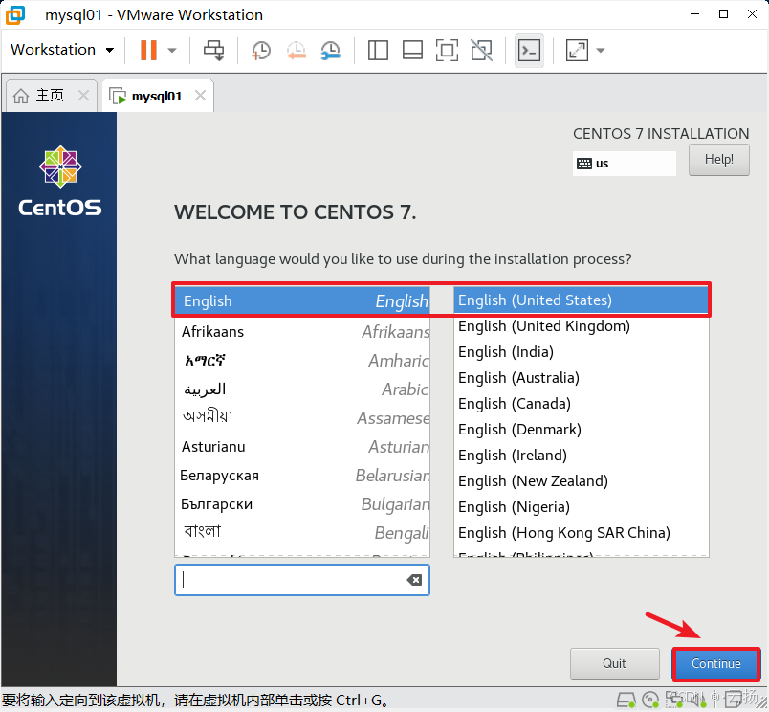The image size is (769, 712).
Task: Expand the power options dropdown arrow
Action: click(x=172, y=50)
